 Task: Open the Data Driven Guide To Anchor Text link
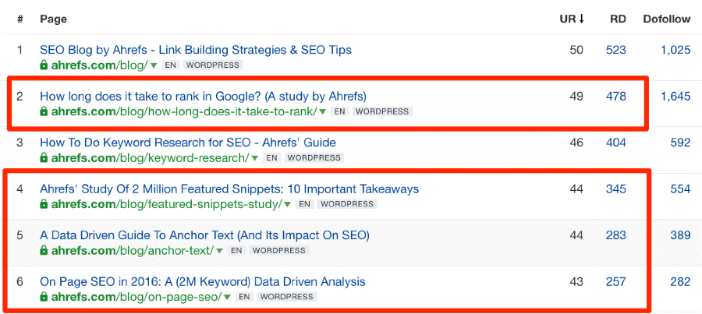(204, 235)
